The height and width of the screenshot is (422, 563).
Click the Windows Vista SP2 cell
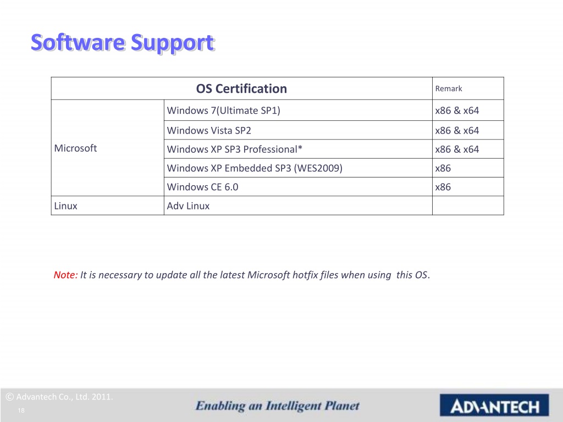(298, 130)
